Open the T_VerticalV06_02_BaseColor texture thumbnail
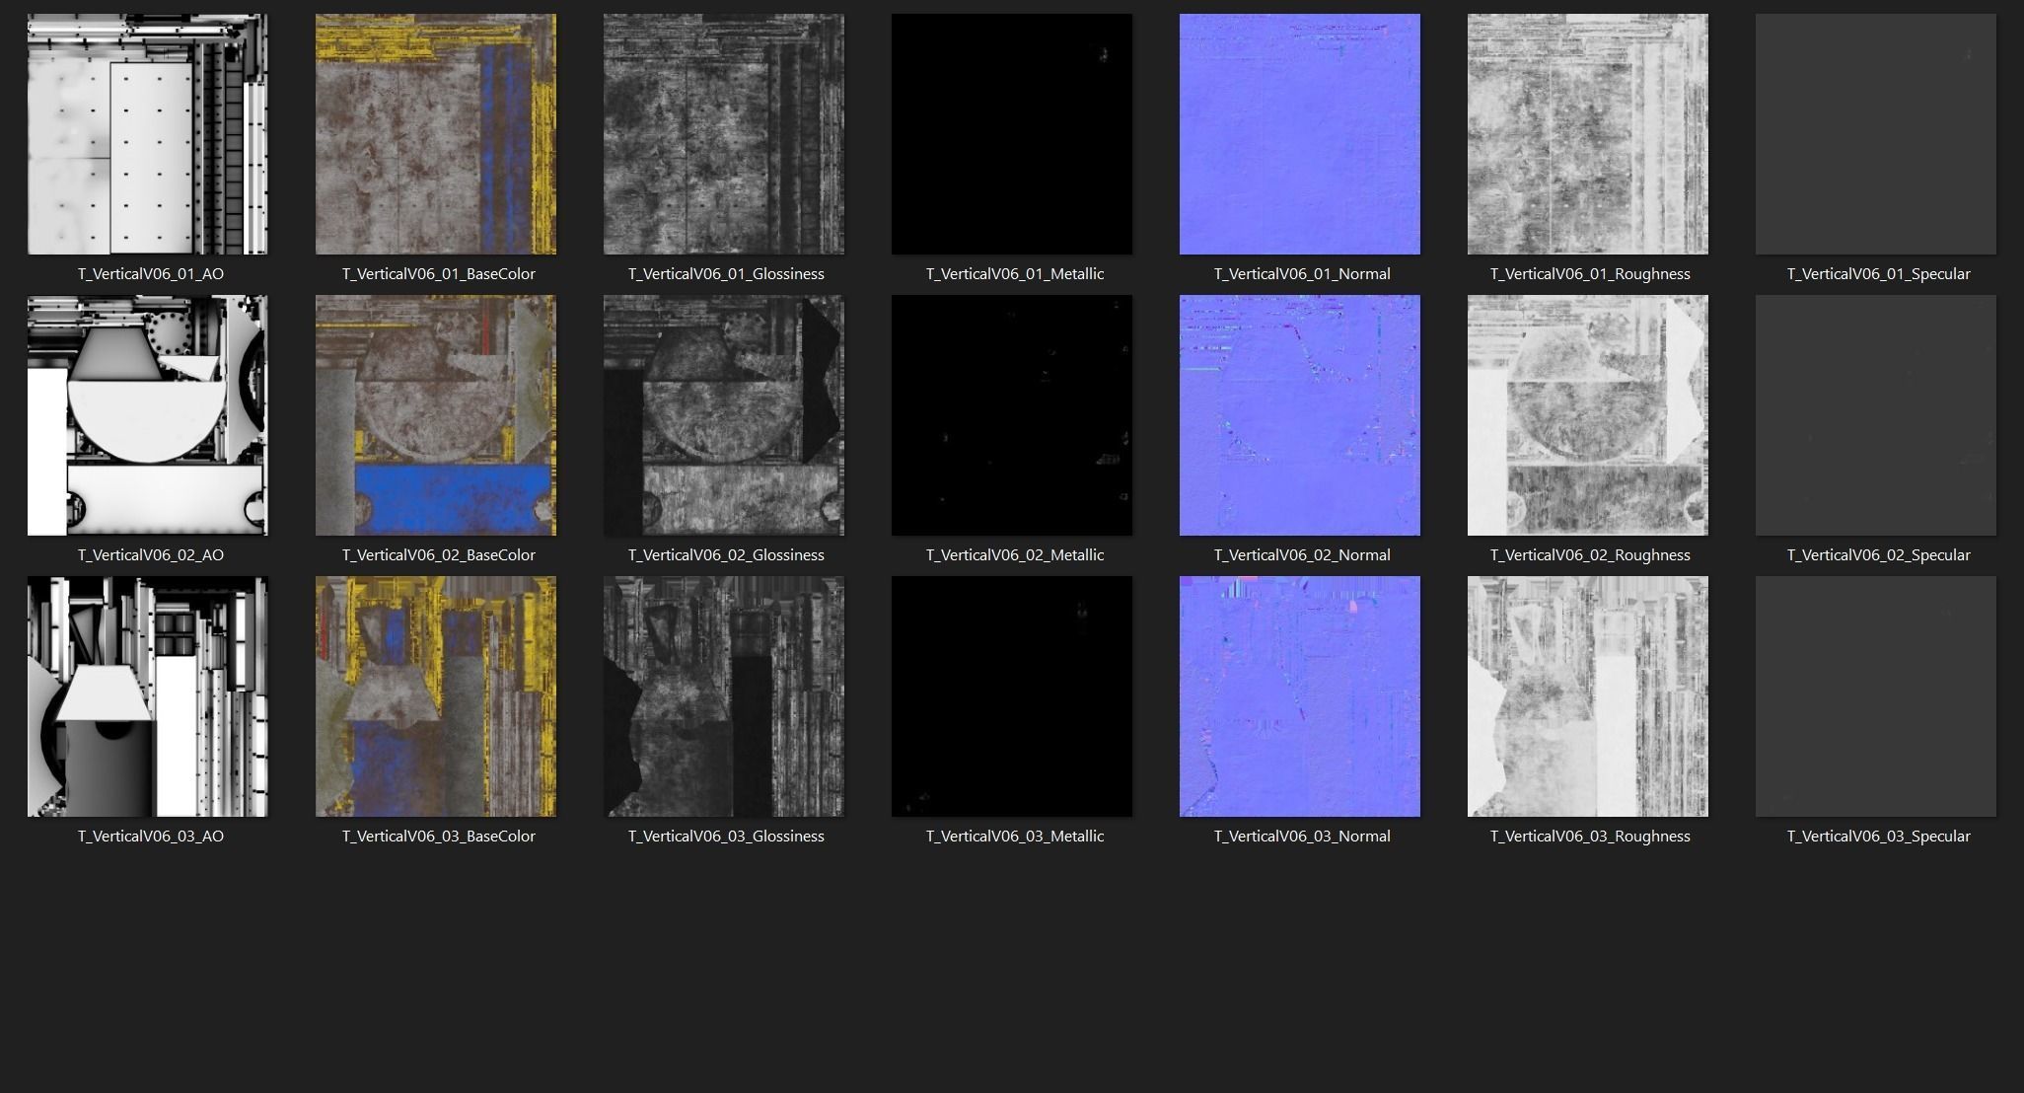 [436, 415]
